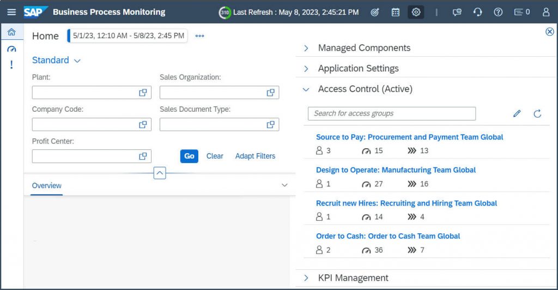Click the pencil edit access groups icon

pos(517,113)
